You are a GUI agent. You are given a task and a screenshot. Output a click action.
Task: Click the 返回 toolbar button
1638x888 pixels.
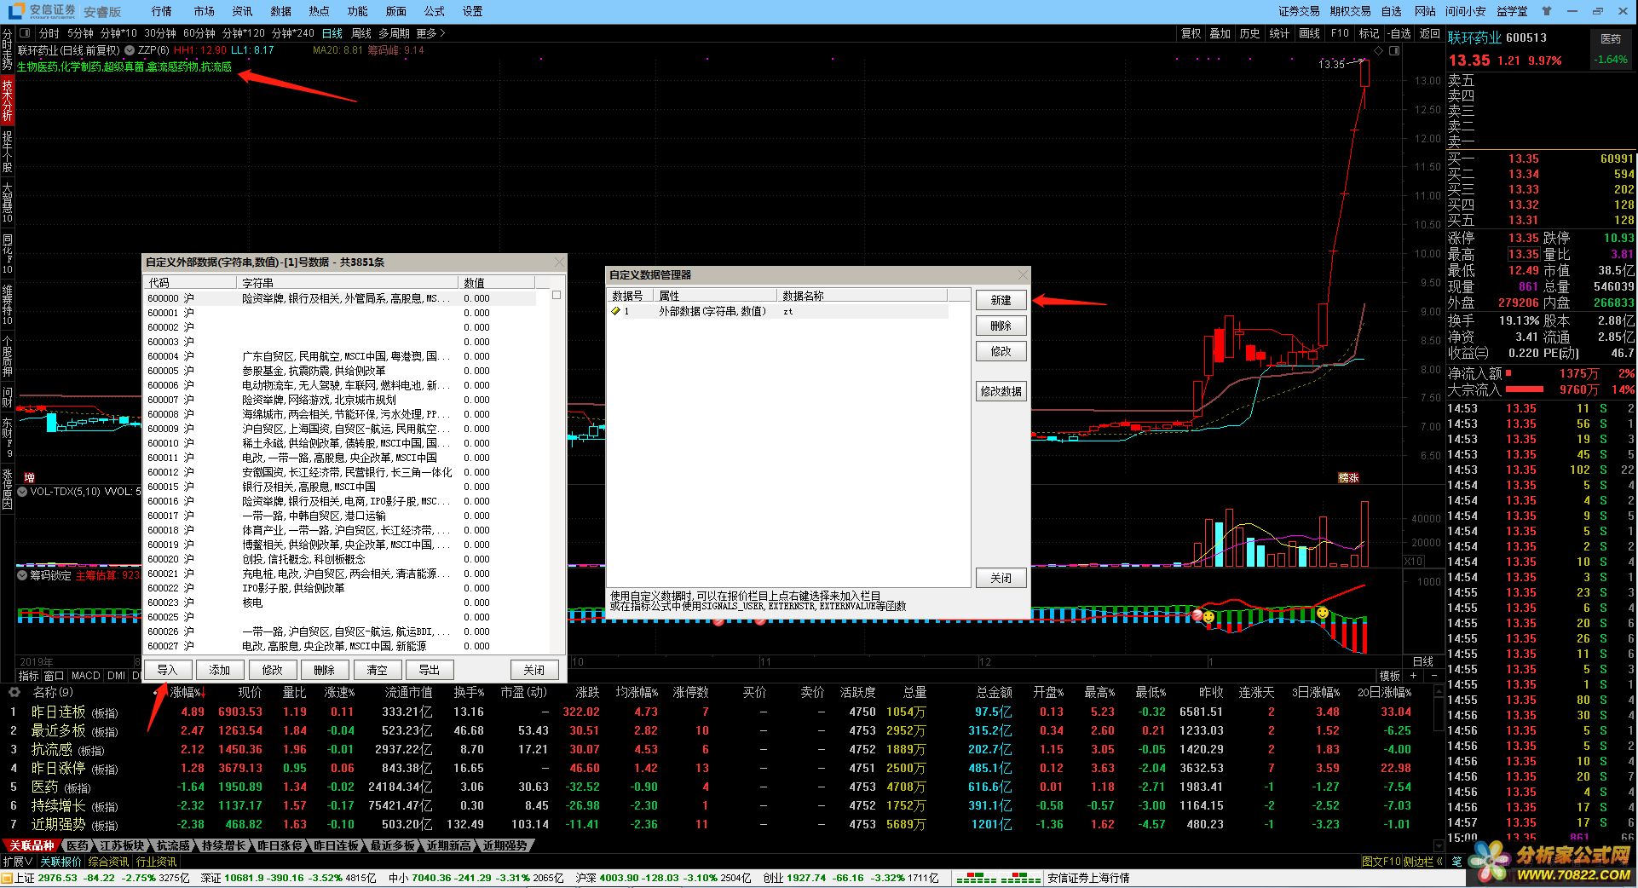coord(1429,33)
